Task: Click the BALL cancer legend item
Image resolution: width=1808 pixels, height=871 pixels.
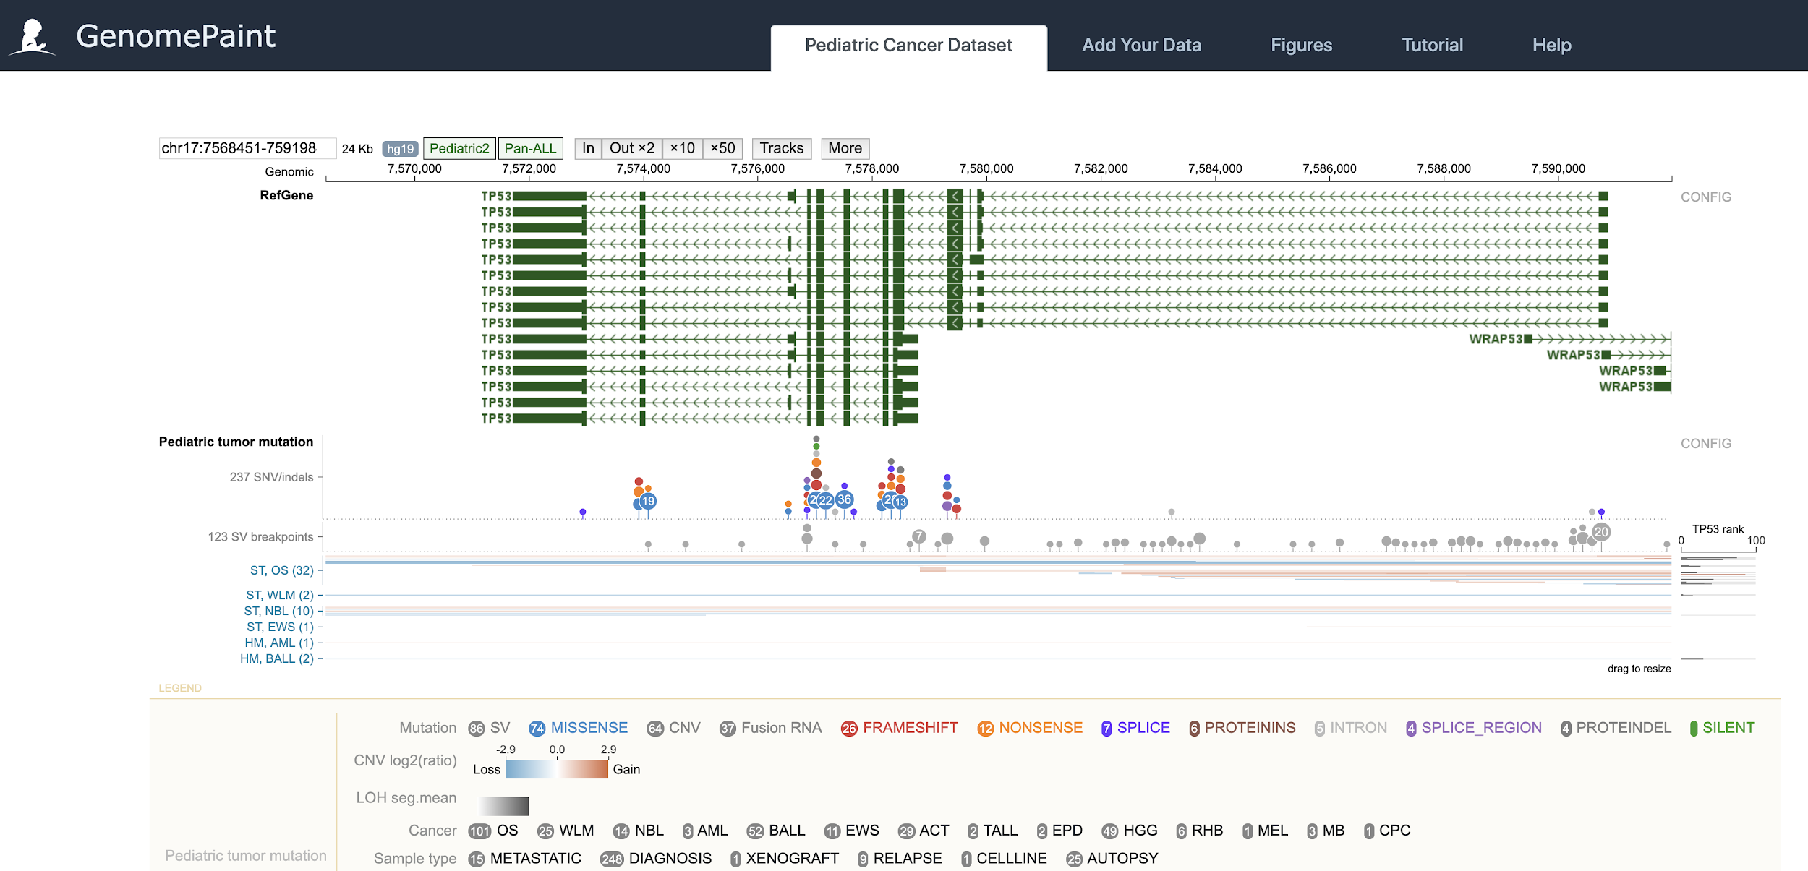Action: [x=776, y=831]
